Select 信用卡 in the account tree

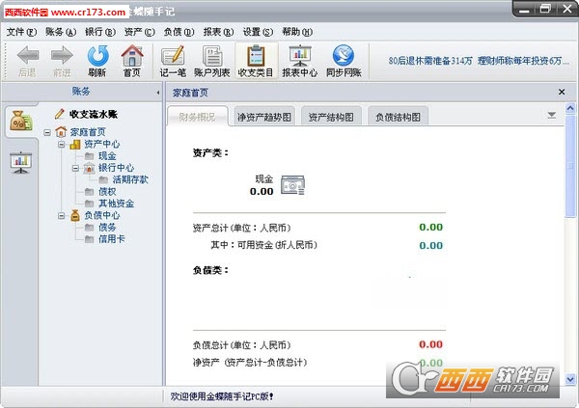(x=111, y=239)
